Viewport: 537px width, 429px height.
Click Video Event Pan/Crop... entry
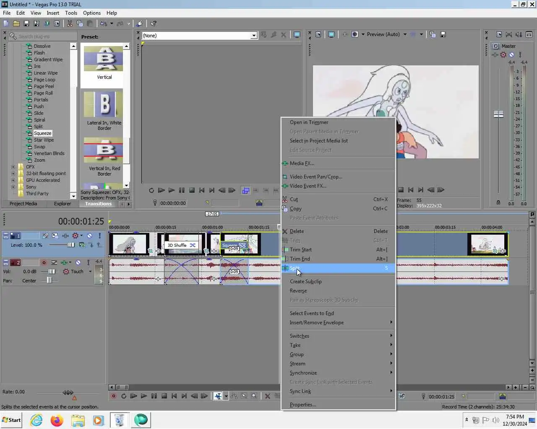(338, 177)
